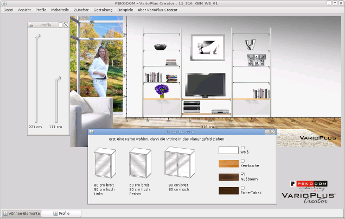Click the Vitrinen-Elemente panel Java icon

point(92,131)
